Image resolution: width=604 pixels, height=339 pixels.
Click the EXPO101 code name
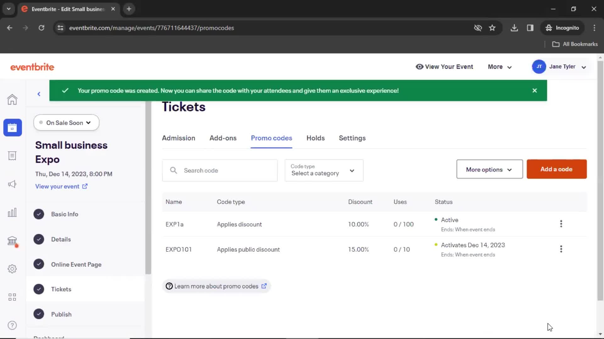(178, 249)
